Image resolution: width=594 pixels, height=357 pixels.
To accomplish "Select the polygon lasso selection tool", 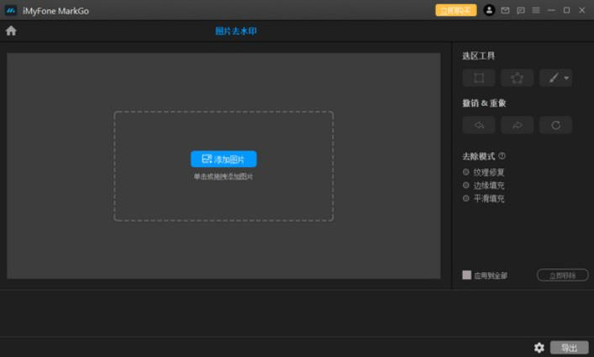I will pyautogui.click(x=517, y=78).
